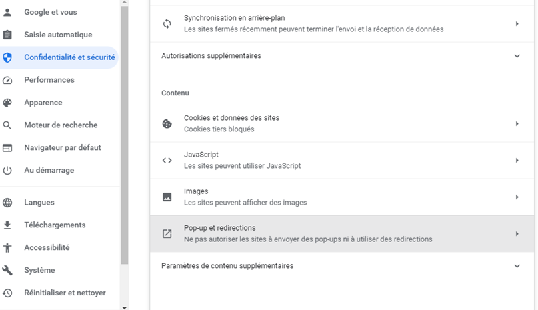The image size is (538, 310).
Task: Click the Apparence palette icon
Action: click(7, 103)
